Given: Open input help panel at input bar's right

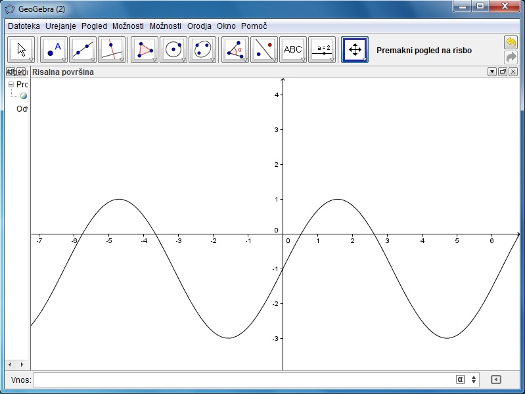Looking at the screenshot, I should [496, 380].
